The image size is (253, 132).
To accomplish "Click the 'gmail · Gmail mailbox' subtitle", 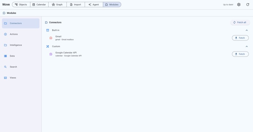I will point(64,40).
